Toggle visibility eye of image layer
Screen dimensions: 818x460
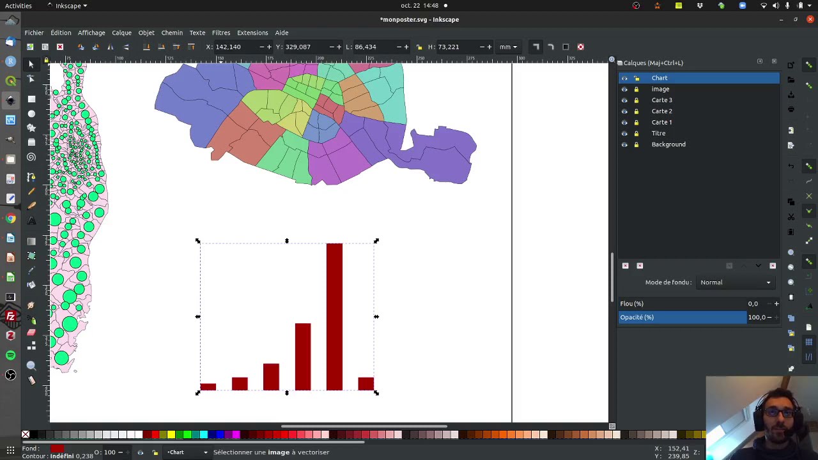coord(624,89)
